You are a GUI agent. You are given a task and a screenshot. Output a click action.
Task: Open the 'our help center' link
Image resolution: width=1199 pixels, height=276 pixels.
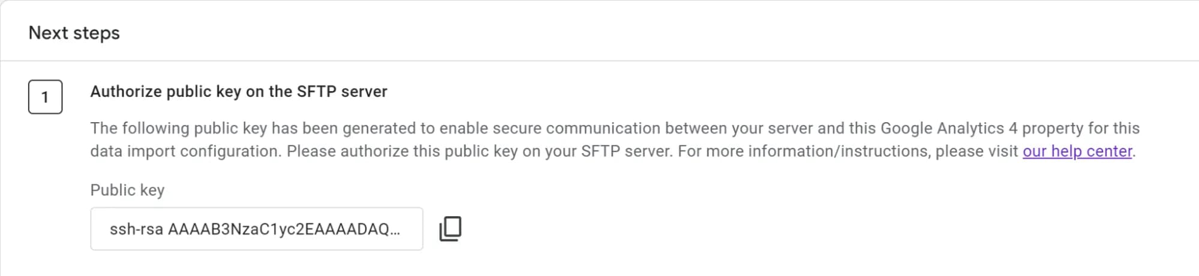(x=1077, y=151)
